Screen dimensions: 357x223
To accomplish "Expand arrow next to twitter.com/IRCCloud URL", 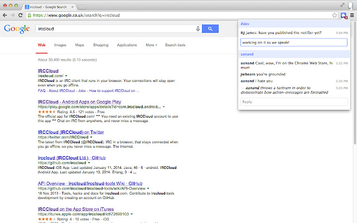I will pyautogui.click(x=91, y=137).
